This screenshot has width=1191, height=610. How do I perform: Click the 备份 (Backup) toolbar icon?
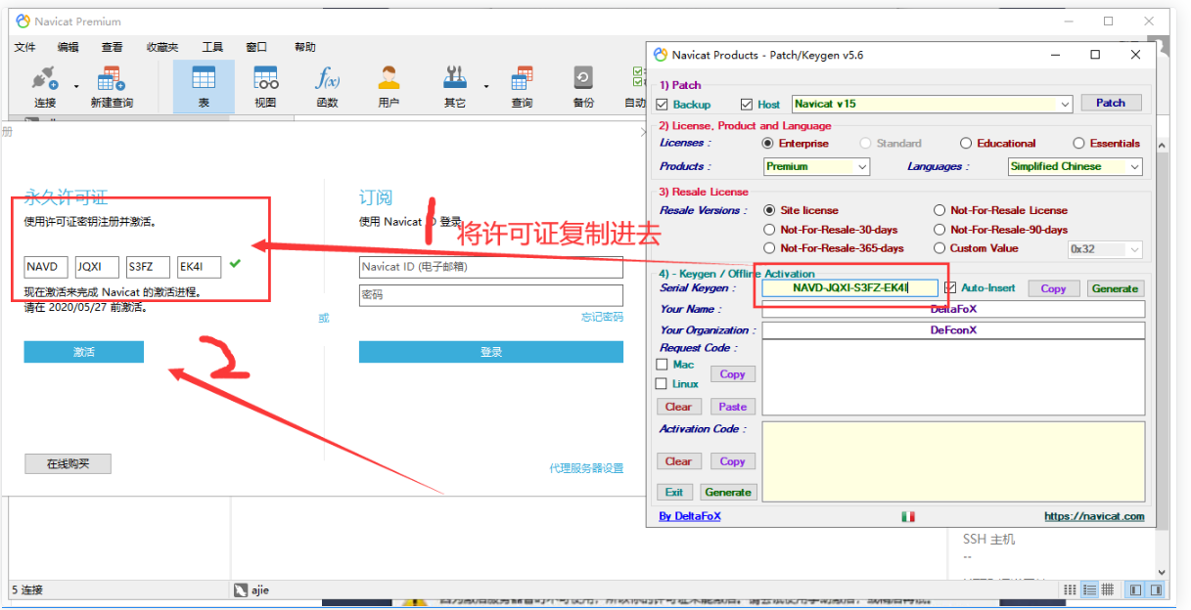pyautogui.click(x=583, y=86)
